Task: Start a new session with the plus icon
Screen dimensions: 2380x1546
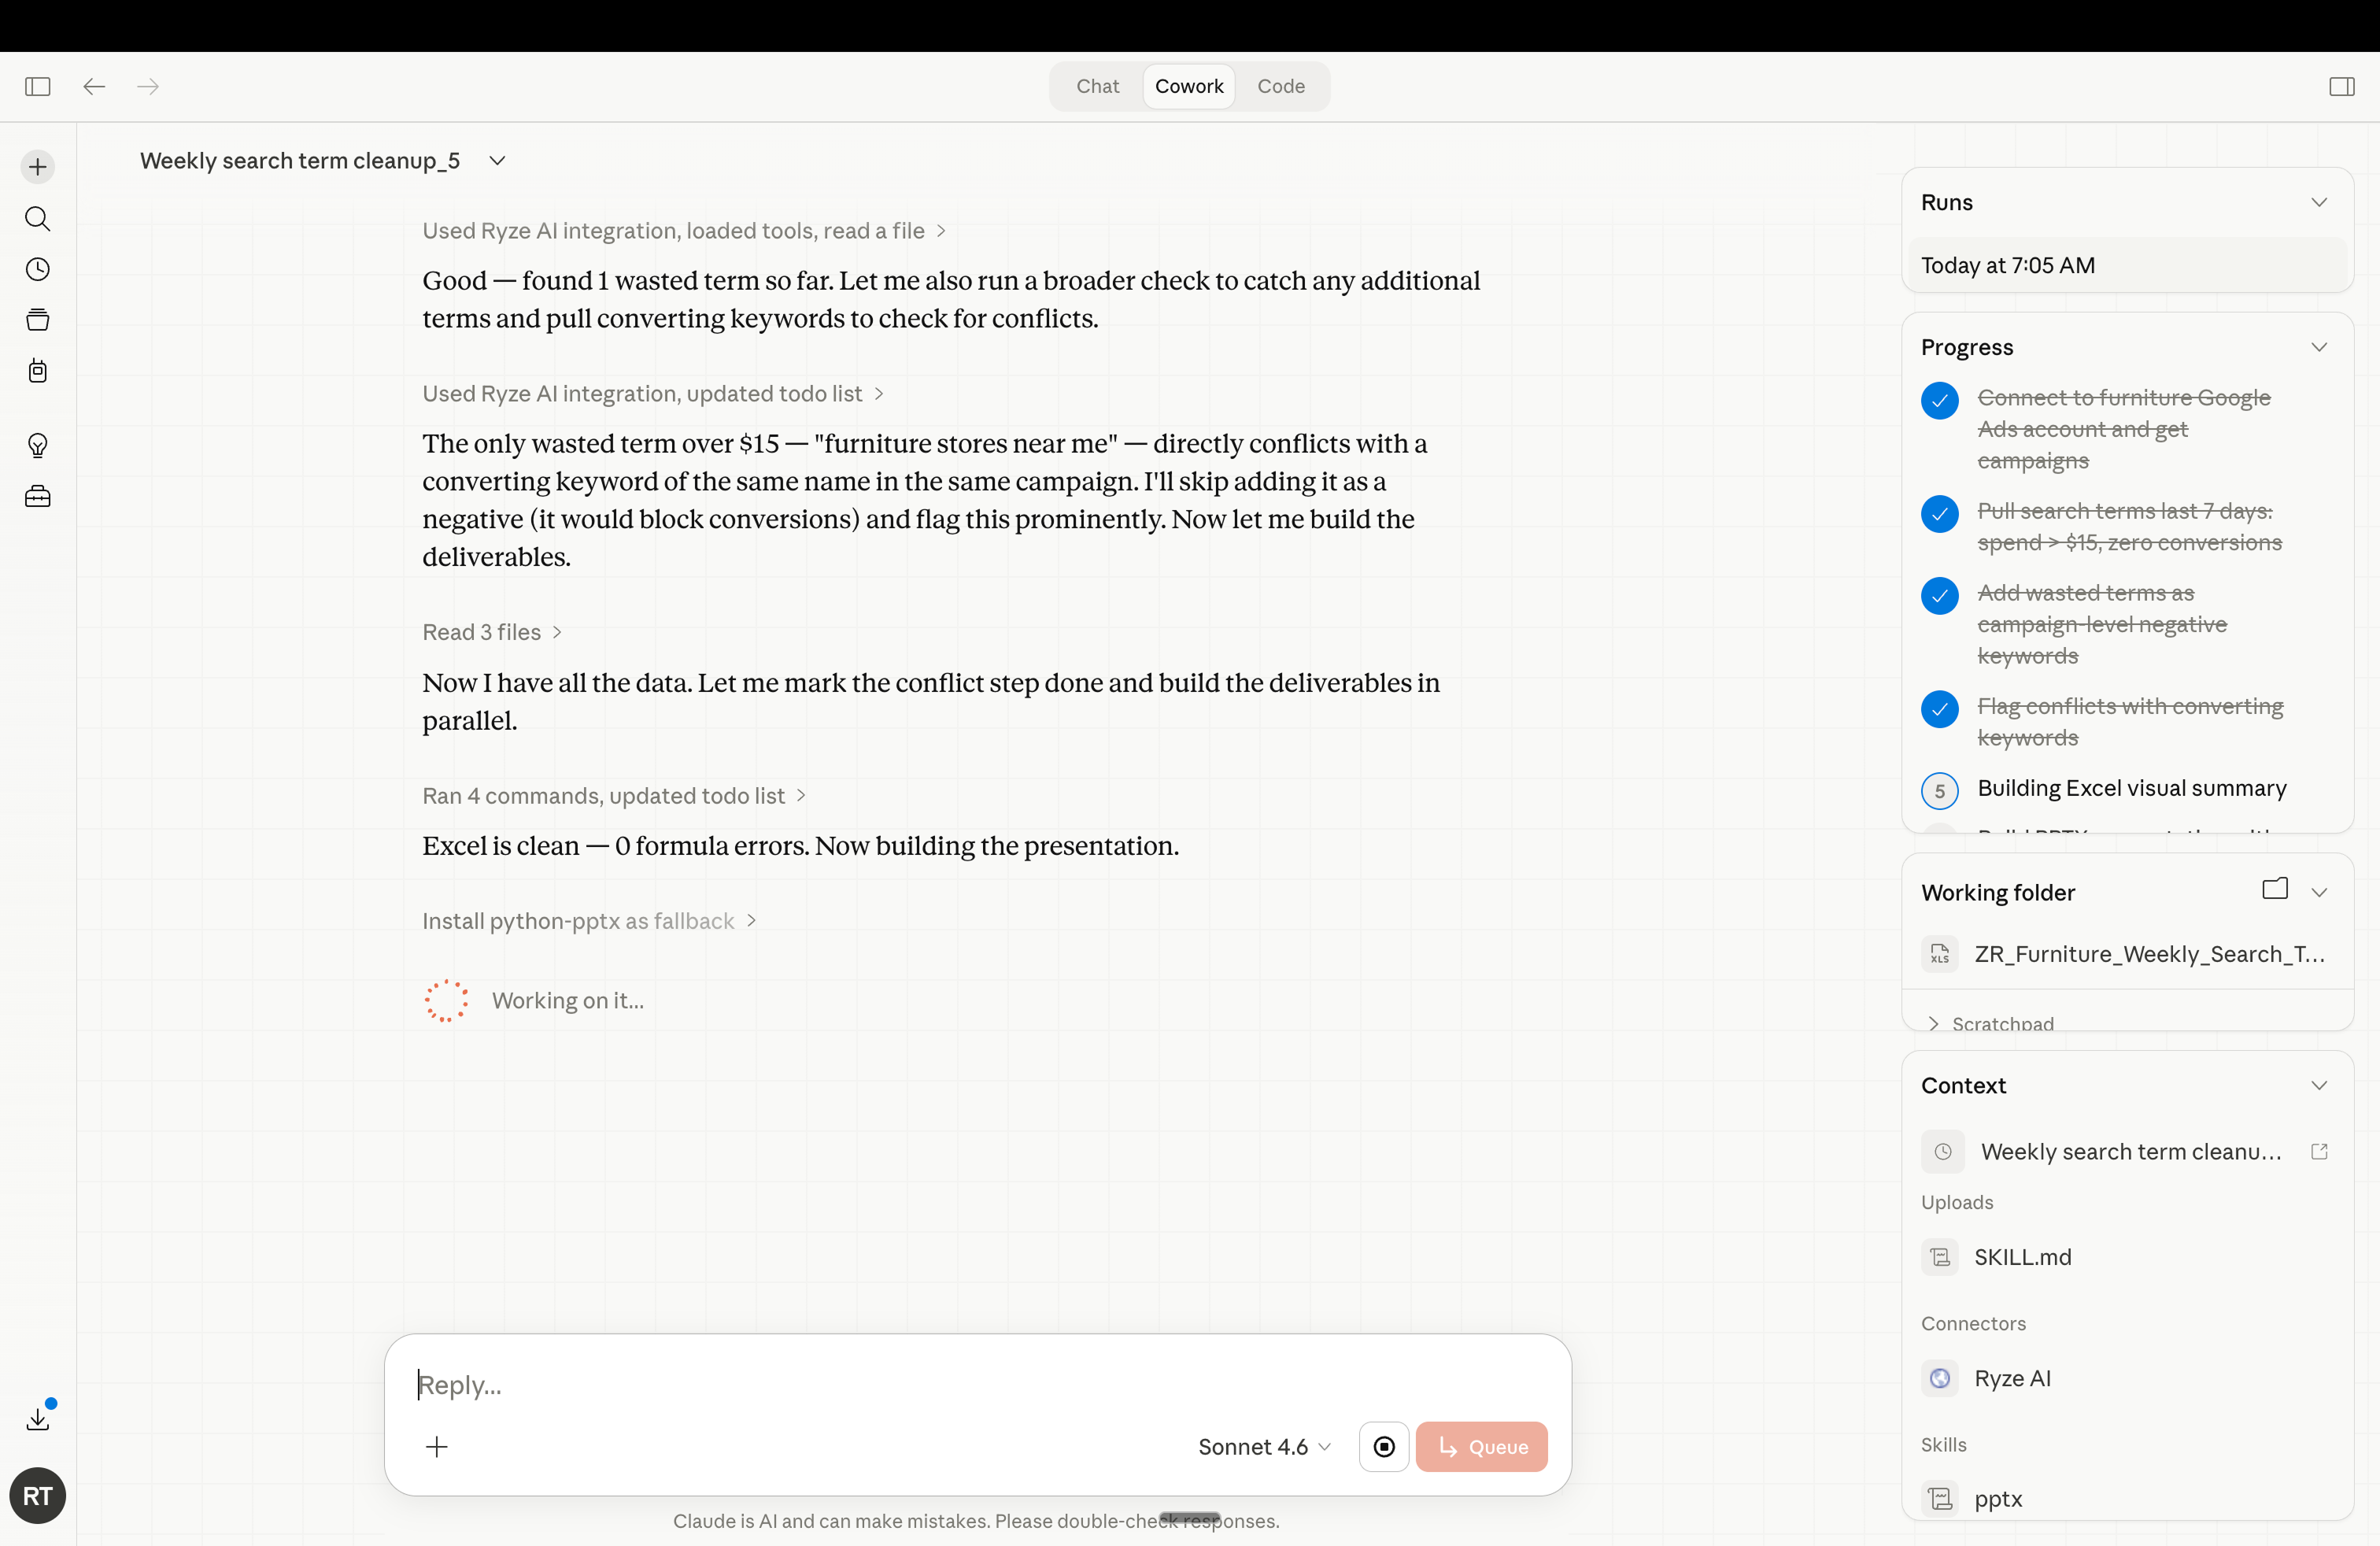Action: (x=37, y=166)
